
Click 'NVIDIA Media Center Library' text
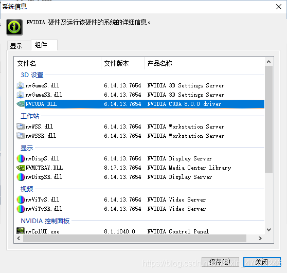click(189, 168)
